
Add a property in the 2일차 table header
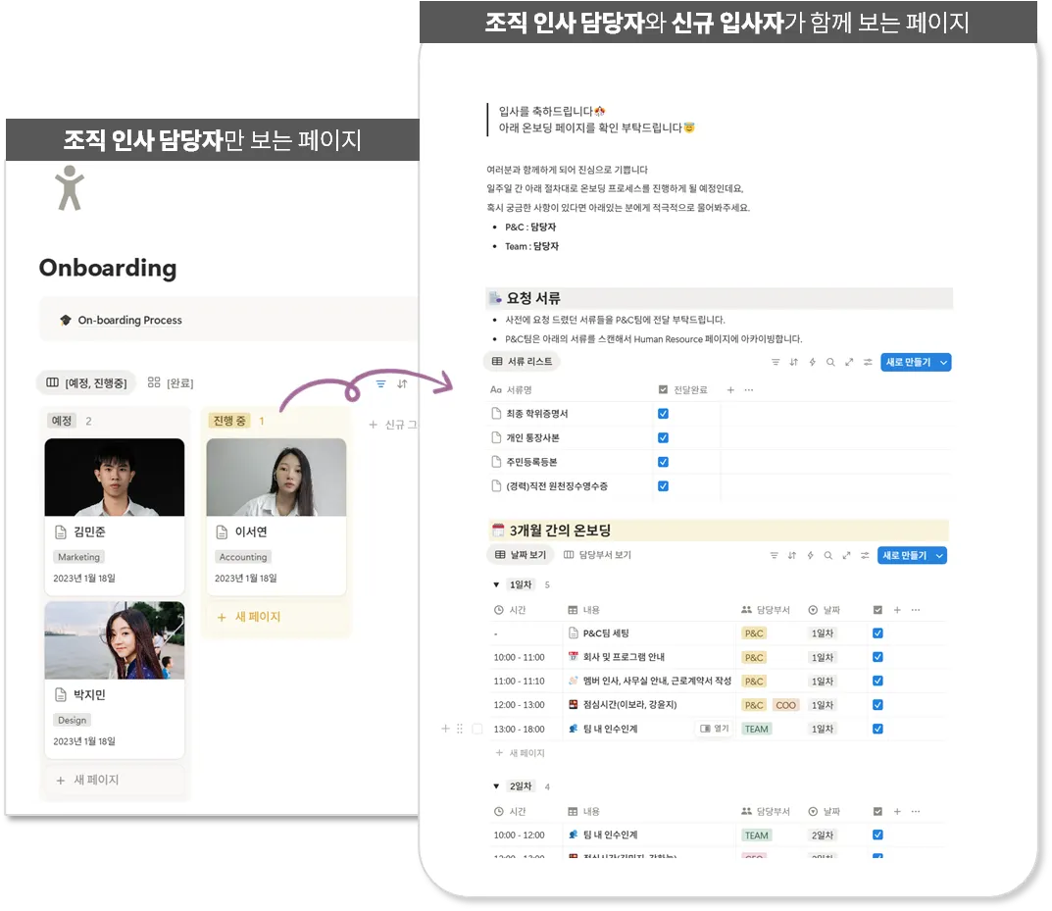click(x=897, y=812)
